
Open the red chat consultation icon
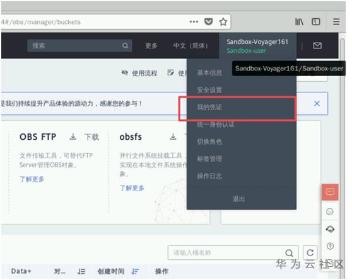point(330,192)
